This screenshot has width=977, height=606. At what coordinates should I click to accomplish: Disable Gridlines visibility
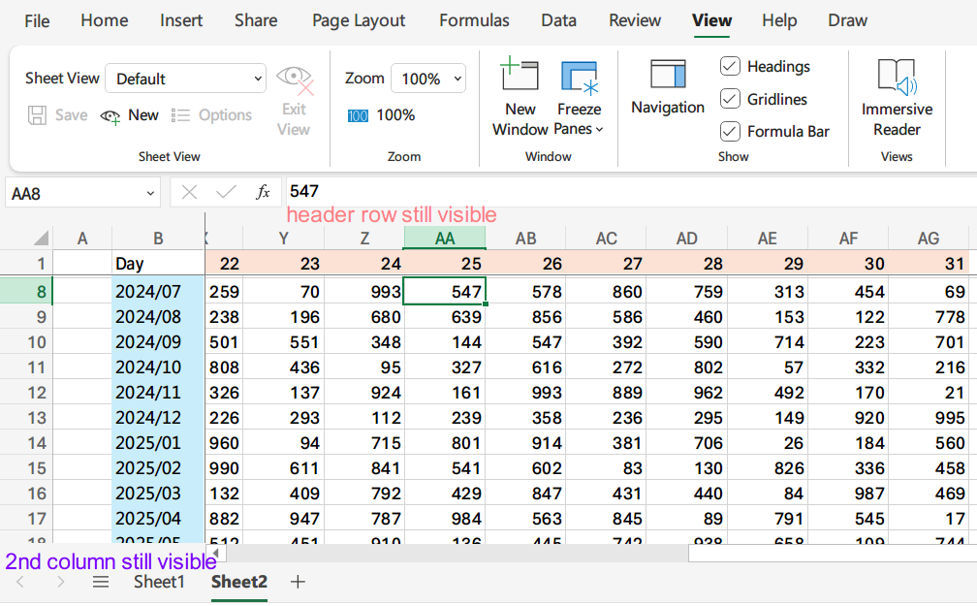(730, 98)
